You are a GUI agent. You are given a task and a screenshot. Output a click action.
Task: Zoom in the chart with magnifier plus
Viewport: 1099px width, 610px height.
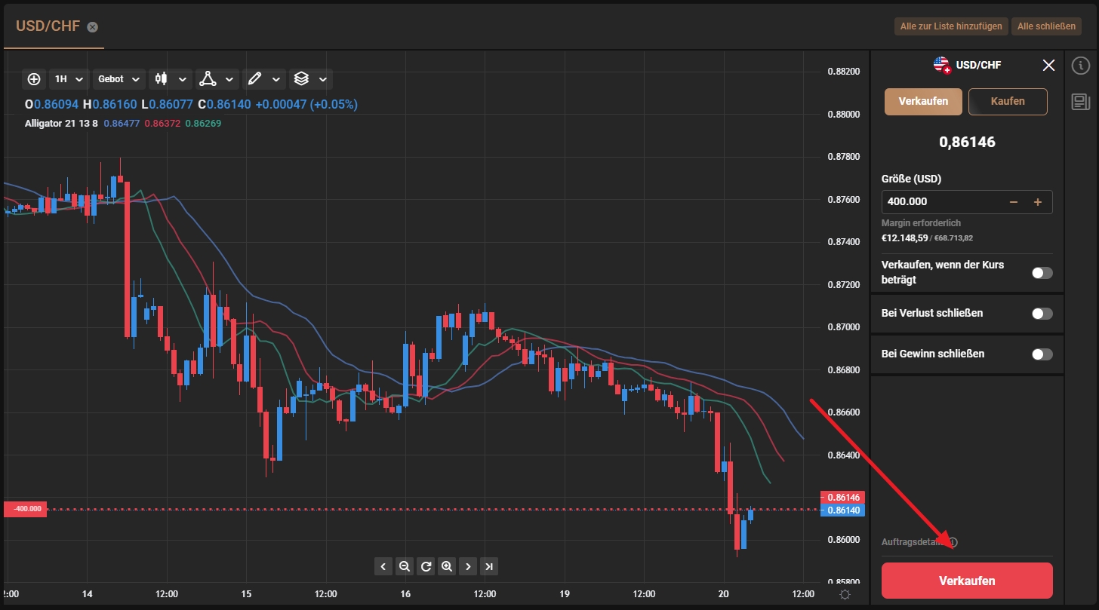[x=447, y=566]
